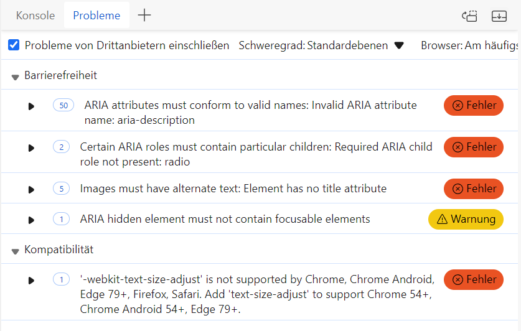The image size is (521, 331).
Task: Switch to the Konsole tab
Action: click(35, 16)
